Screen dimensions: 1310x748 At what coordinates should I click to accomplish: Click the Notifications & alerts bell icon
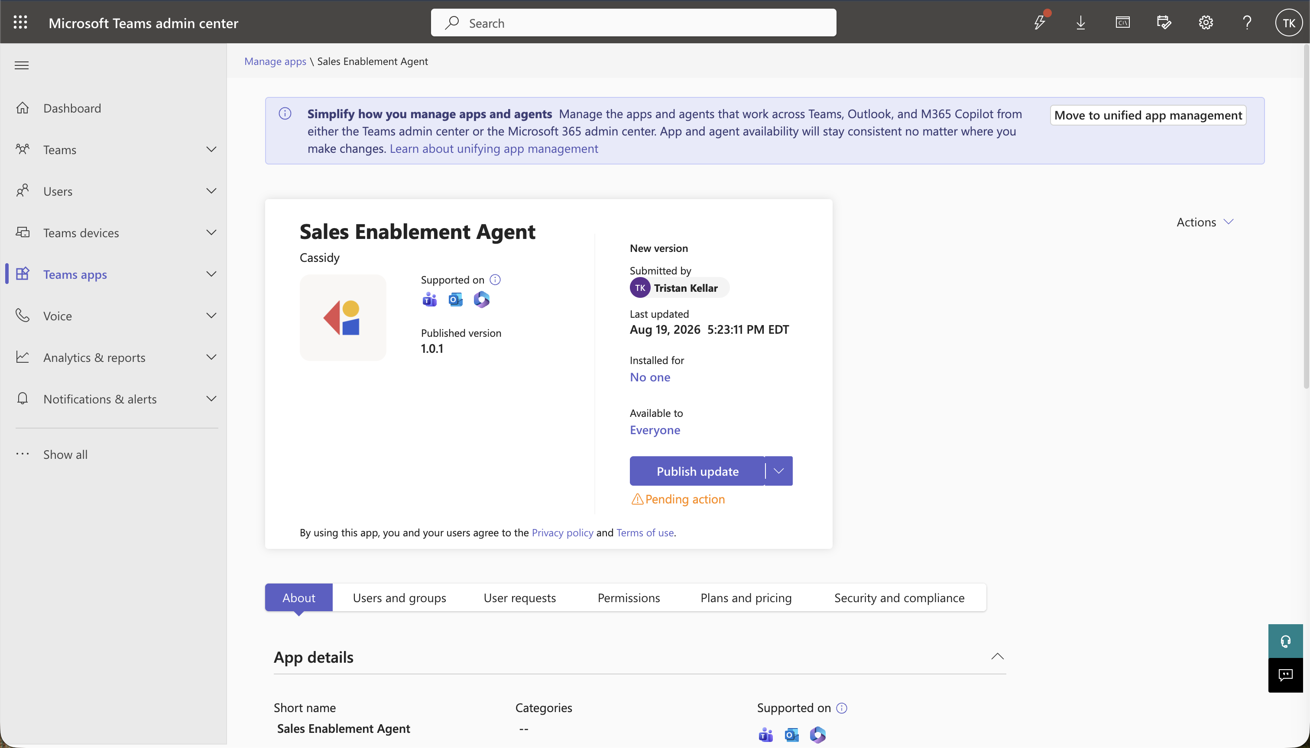[22, 399]
